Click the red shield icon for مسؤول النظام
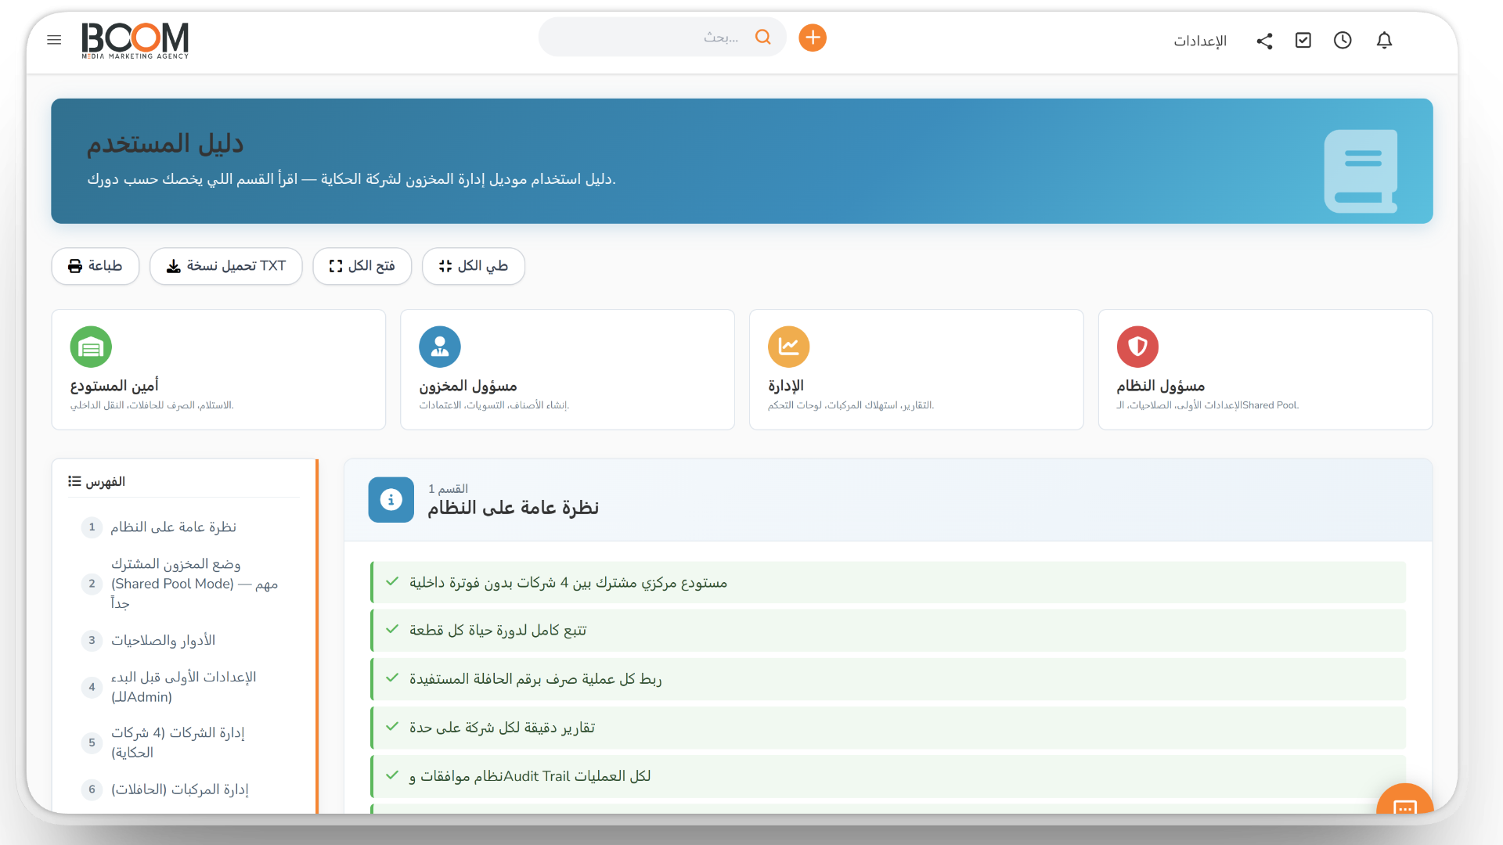1503x845 pixels. click(x=1137, y=347)
